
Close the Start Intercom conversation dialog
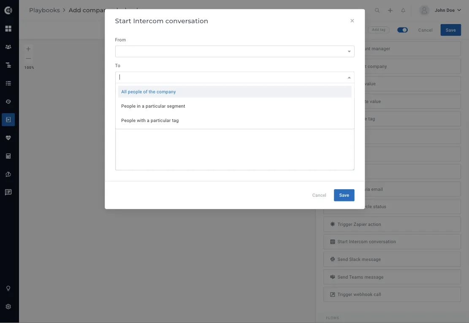point(352,21)
